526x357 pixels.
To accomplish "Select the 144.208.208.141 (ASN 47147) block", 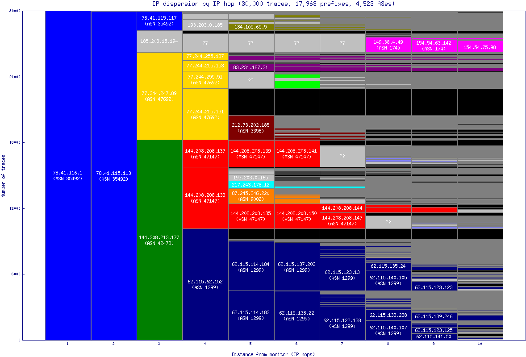I will coord(297,154).
